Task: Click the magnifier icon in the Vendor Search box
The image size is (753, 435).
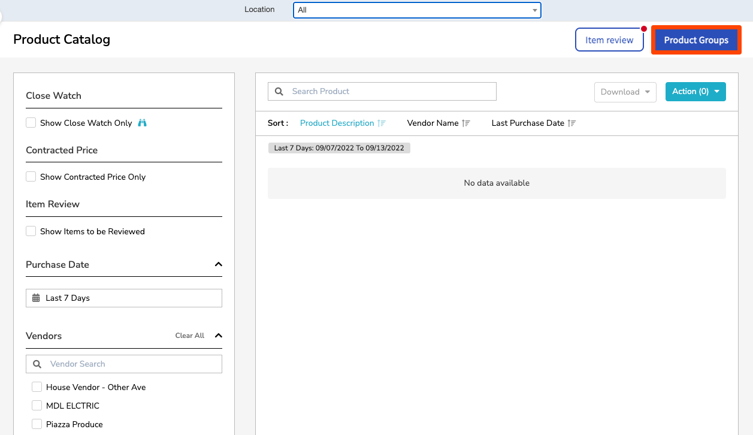Action: tap(37, 364)
